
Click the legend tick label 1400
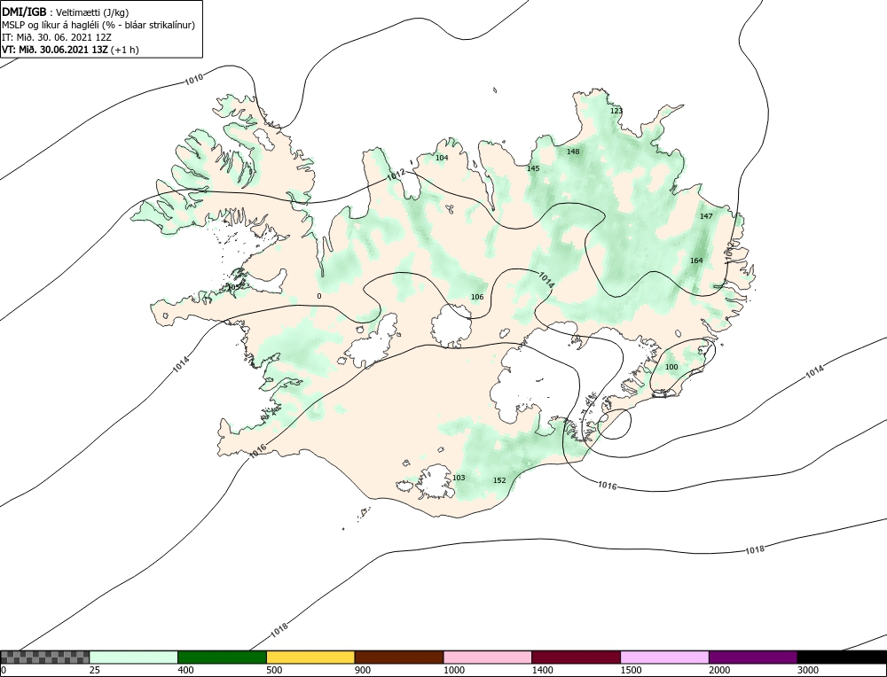coord(543,670)
